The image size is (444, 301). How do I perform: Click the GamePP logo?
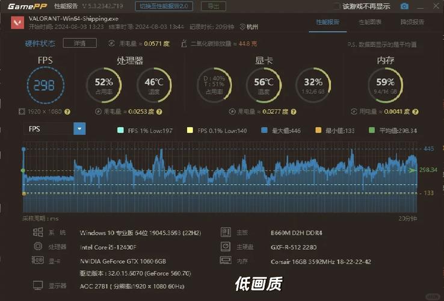[28, 6]
